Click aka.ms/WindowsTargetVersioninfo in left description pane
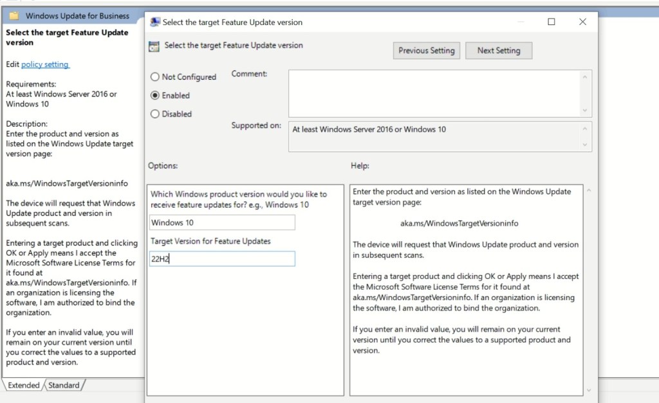This screenshot has width=659, height=403. pyautogui.click(x=67, y=183)
